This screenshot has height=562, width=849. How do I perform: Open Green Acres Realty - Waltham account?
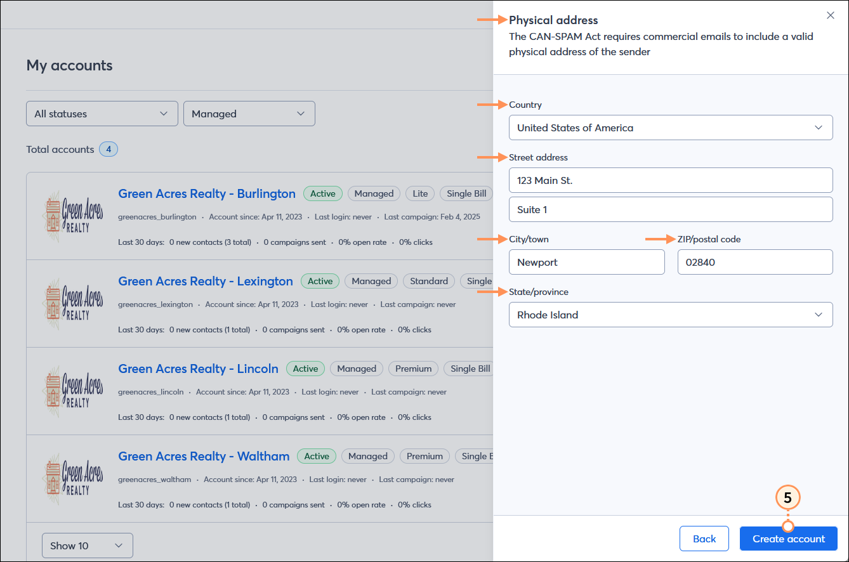204,456
